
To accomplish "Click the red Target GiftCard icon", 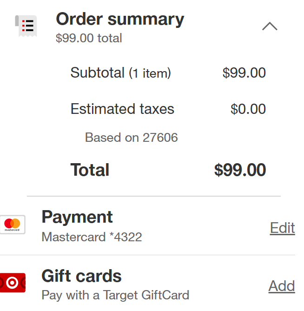I will [13, 283].
